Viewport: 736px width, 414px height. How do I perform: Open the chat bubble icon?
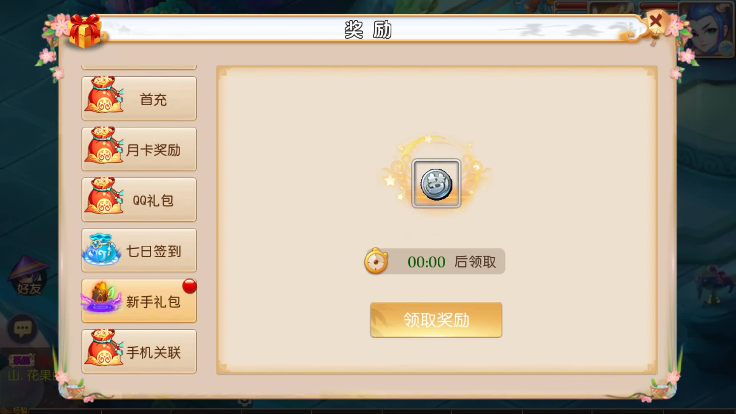point(22,329)
